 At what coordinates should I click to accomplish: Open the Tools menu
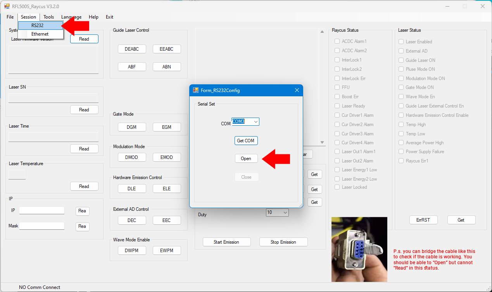pos(48,17)
